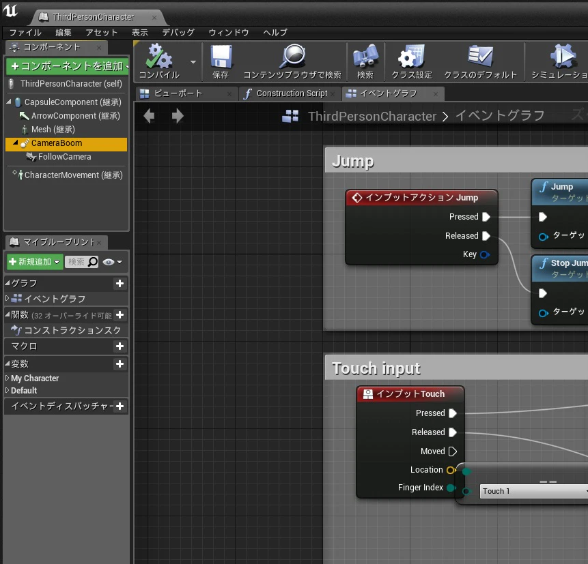The width and height of the screenshot is (588, 564).
Task: Collapse the CapsuleComponent tree node
Action: coord(9,102)
